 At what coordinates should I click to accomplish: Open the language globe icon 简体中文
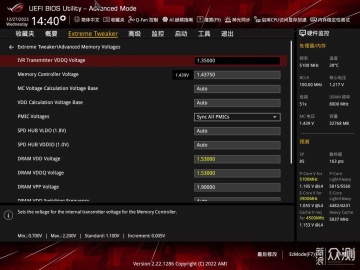click(x=86, y=19)
